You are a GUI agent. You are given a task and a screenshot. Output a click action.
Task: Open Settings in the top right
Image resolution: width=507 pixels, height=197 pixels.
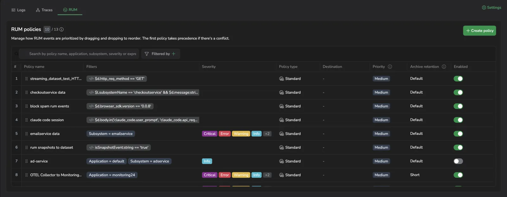point(491,8)
